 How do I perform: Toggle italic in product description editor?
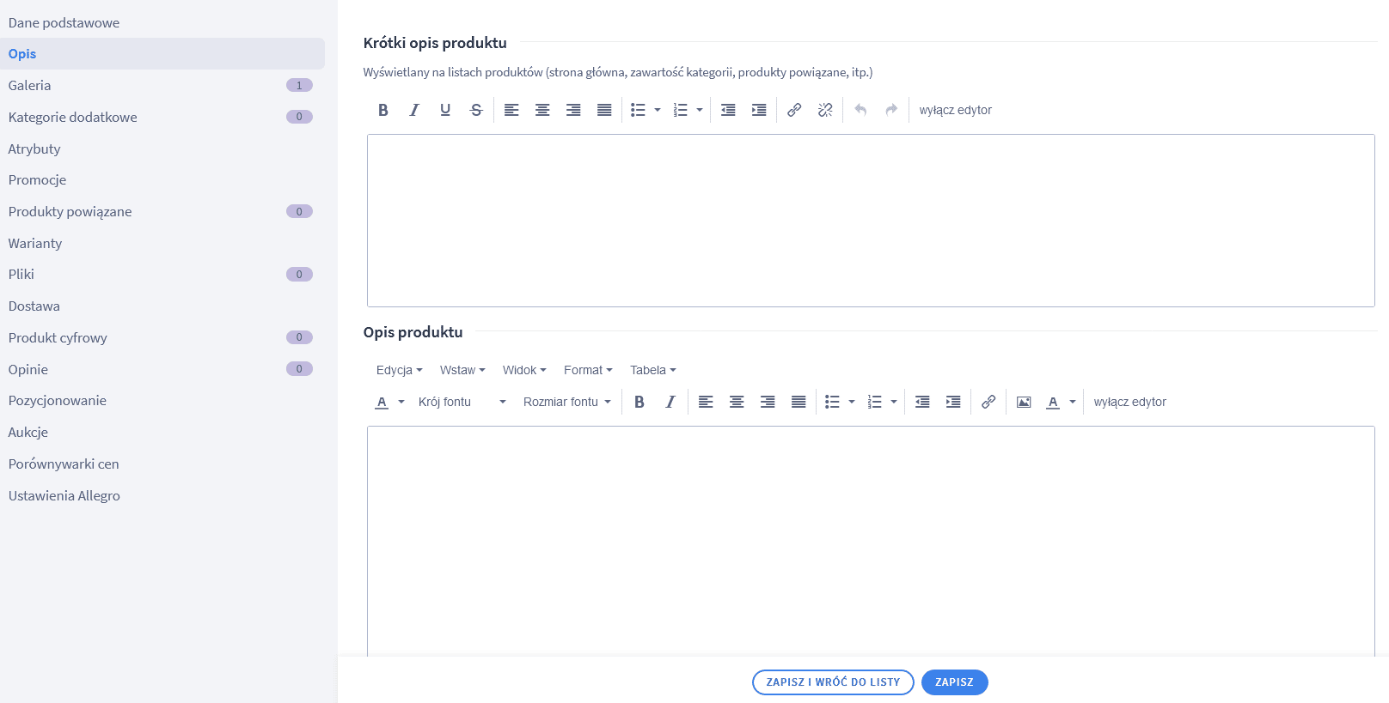(x=670, y=402)
